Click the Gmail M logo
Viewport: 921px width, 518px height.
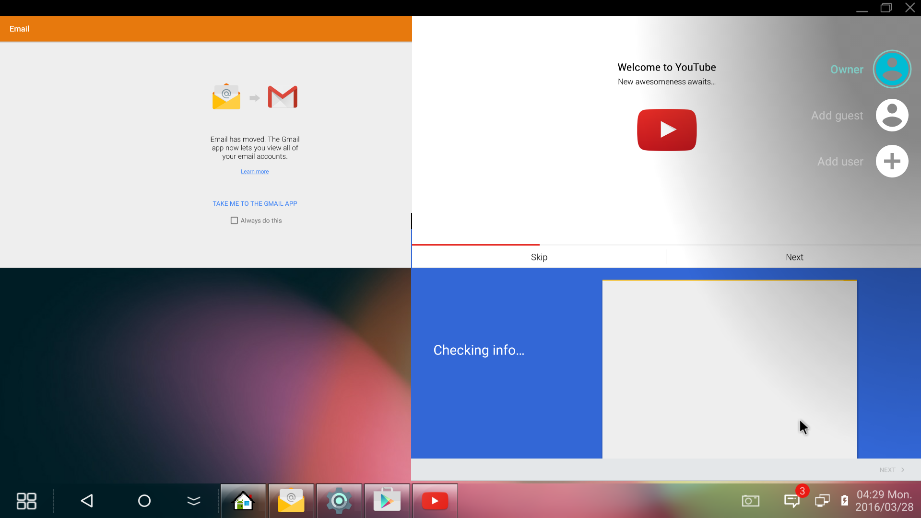coord(283,97)
